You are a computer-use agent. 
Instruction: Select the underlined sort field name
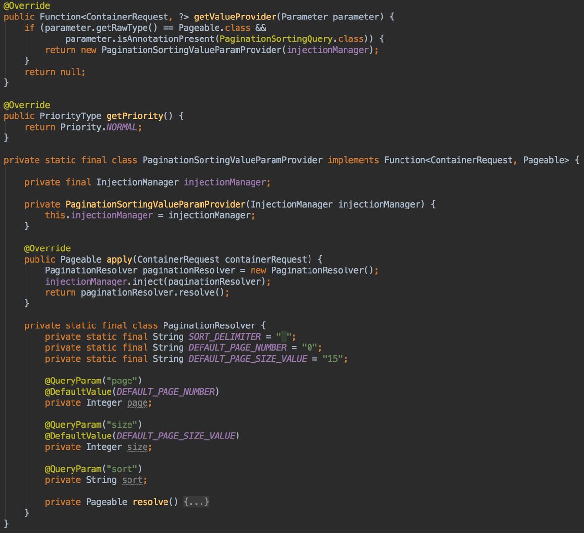tap(131, 480)
